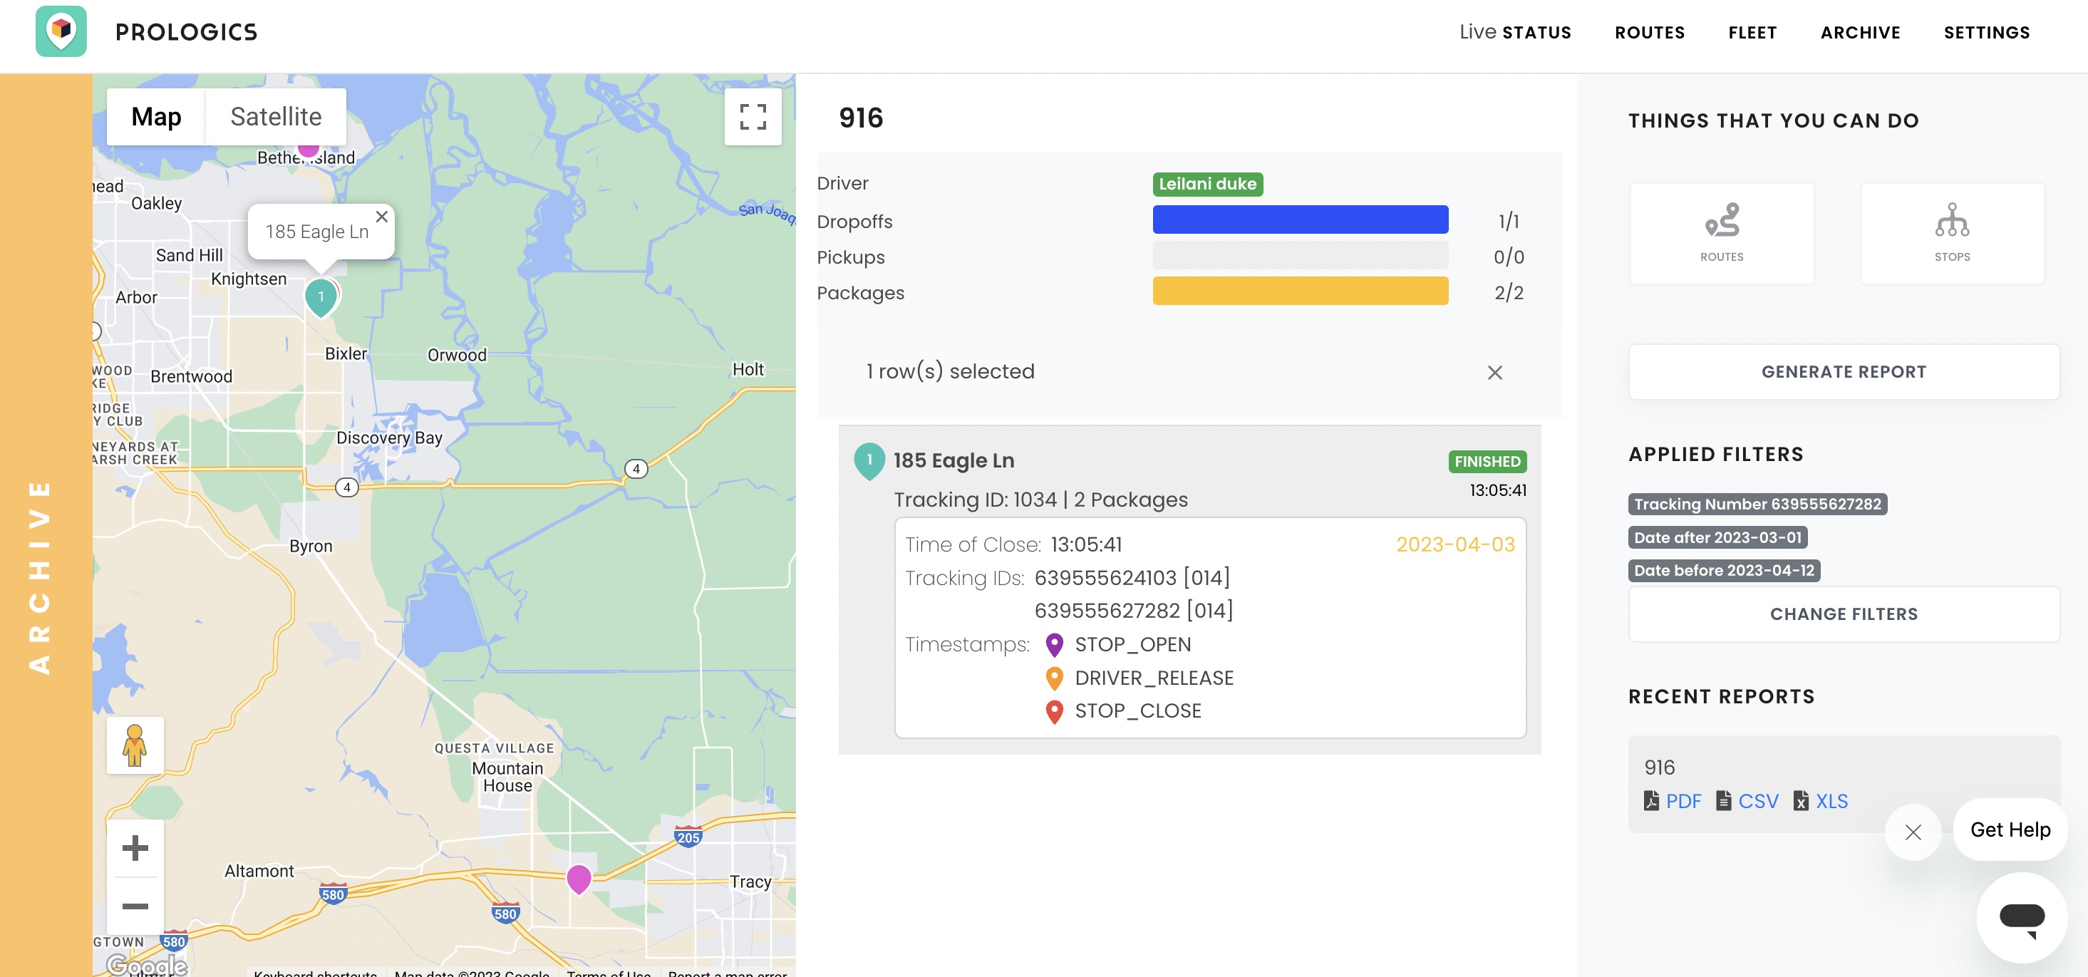This screenshot has height=977, width=2088.
Task: Click the Prologics logo icon
Action: pos(61,31)
